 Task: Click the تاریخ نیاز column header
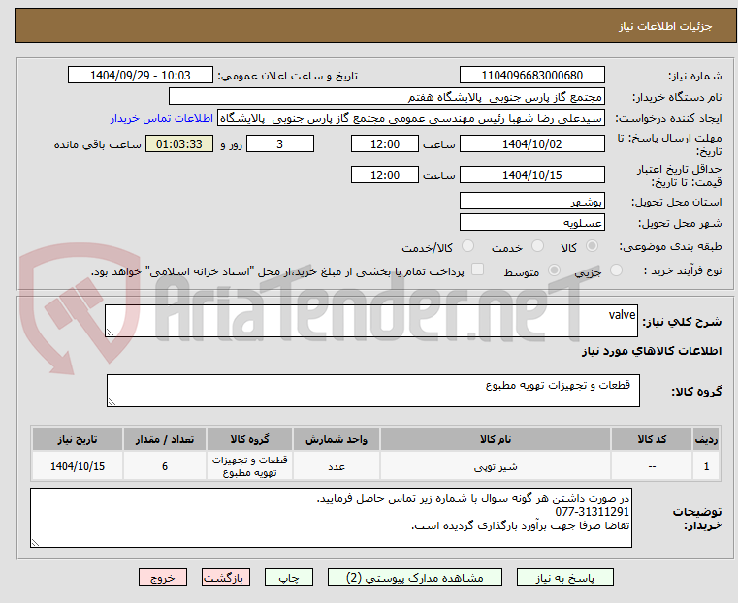(x=78, y=439)
